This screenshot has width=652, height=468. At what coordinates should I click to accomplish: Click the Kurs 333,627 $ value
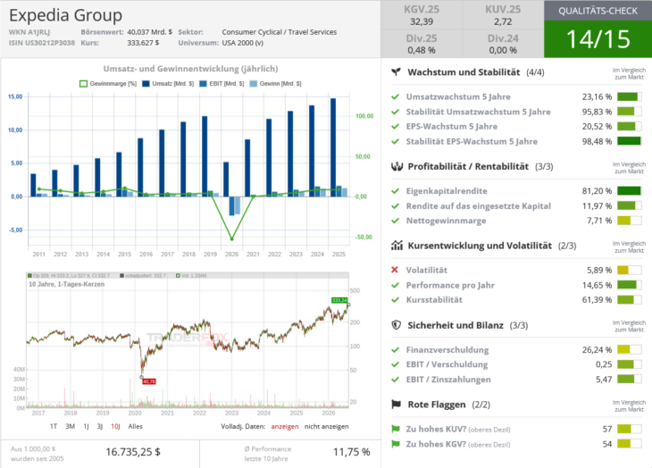[143, 43]
